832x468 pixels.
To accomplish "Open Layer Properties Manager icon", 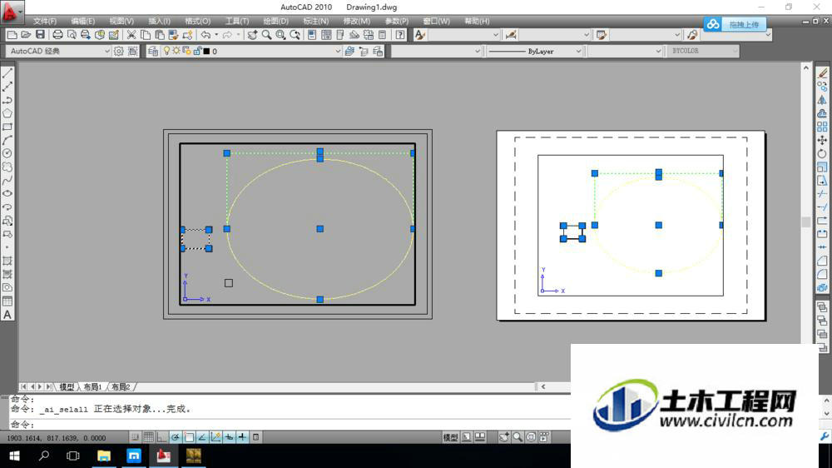I will (x=153, y=51).
